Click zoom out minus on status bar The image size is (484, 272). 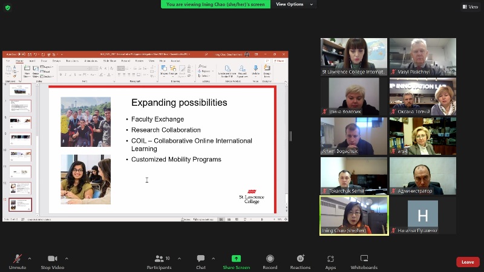tap(251, 219)
